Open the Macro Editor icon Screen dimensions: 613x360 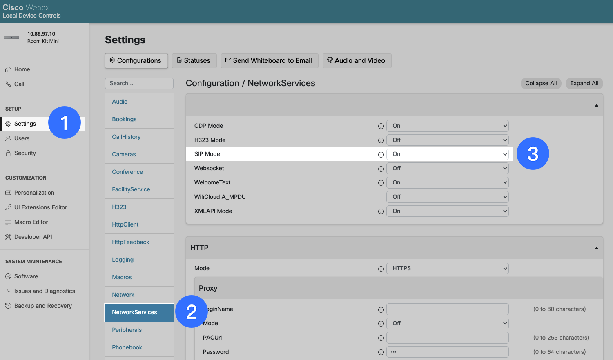(9, 222)
